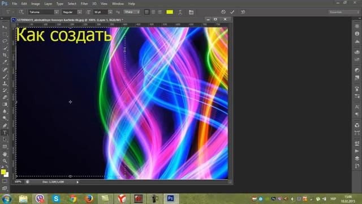Open the Create Warped Text dialog
The image size is (362, 204).
(180, 12)
